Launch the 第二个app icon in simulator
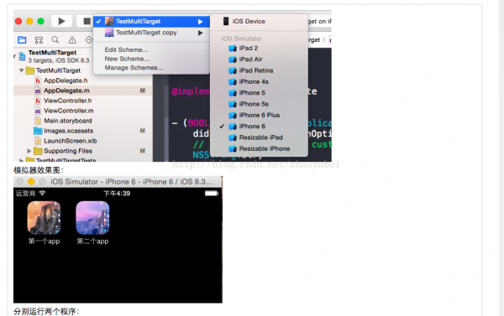Viewport: 504px width, 316px height. [x=92, y=218]
